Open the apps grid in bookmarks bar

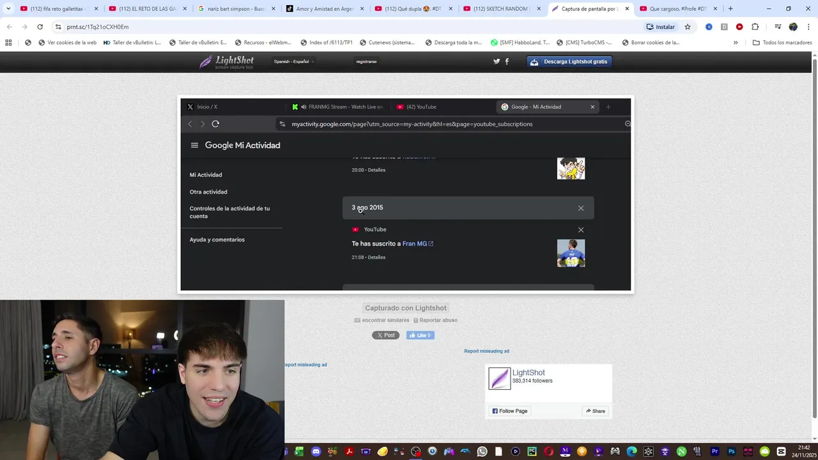[x=8, y=43]
